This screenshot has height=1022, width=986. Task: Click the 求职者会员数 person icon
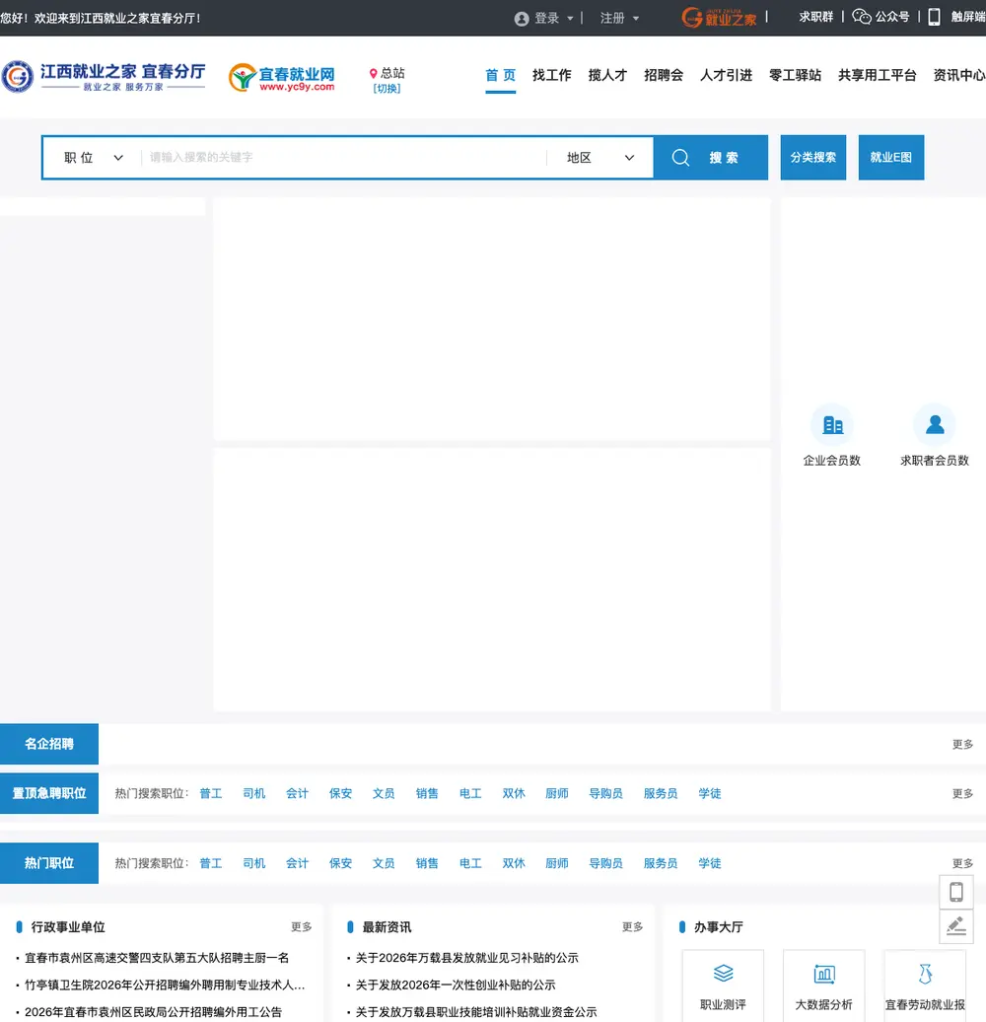click(935, 425)
